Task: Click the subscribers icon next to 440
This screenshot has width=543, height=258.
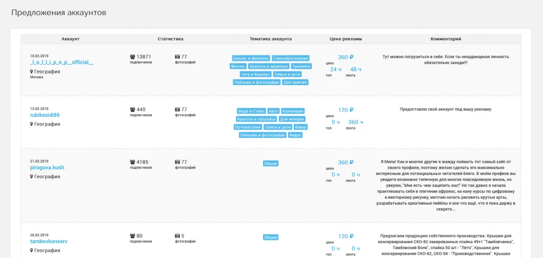Action: tap(133, 109)
